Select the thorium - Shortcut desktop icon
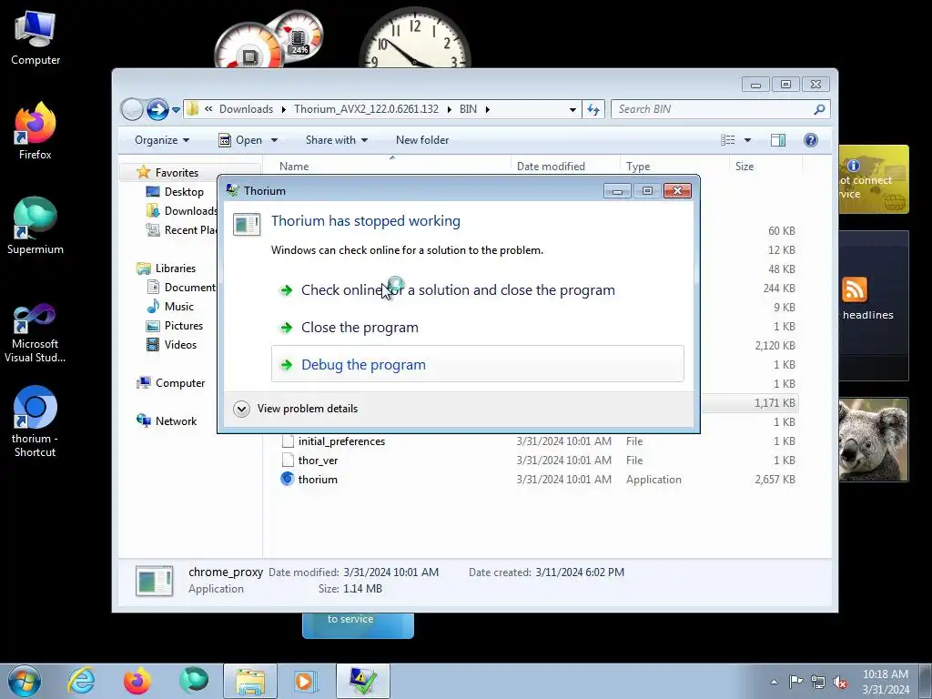The image size is (932, 699). (35, 422)
